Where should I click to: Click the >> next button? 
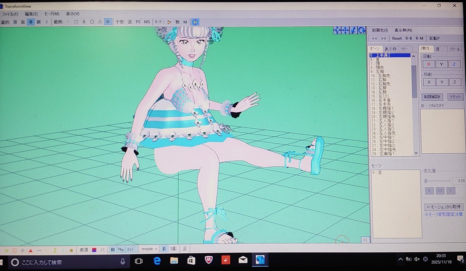click(x=384, y=38)
